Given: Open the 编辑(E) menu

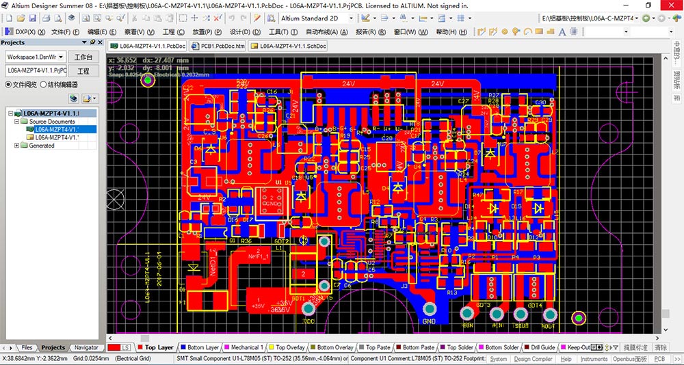Looking at the screenshot, I should (x=102, y=32).
